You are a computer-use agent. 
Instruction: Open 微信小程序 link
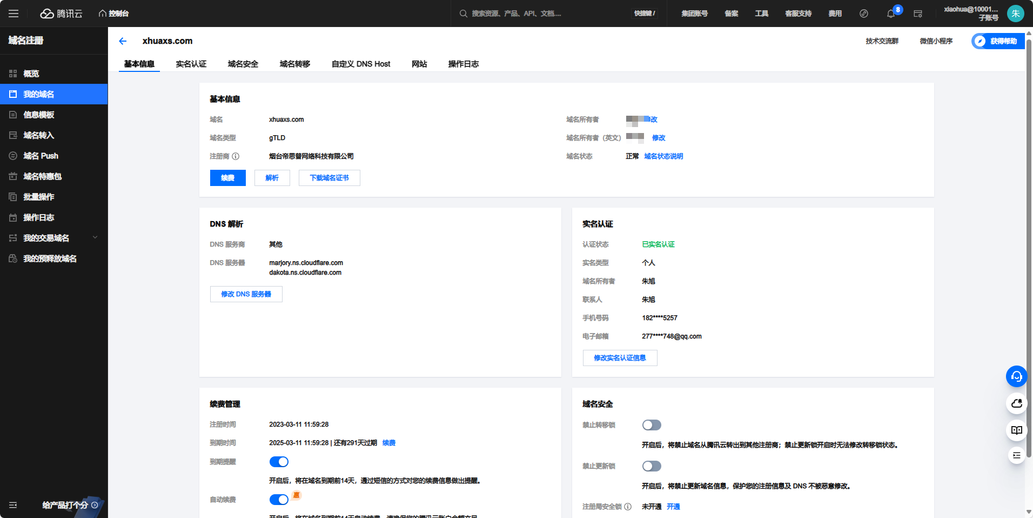click(936, 41)
